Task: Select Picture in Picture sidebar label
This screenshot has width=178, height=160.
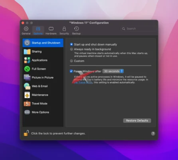Action: point(43,78)
